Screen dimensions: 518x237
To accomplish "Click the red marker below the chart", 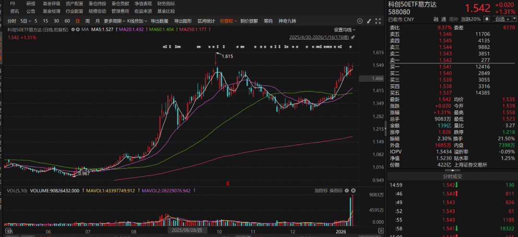I will pos(228,183).
